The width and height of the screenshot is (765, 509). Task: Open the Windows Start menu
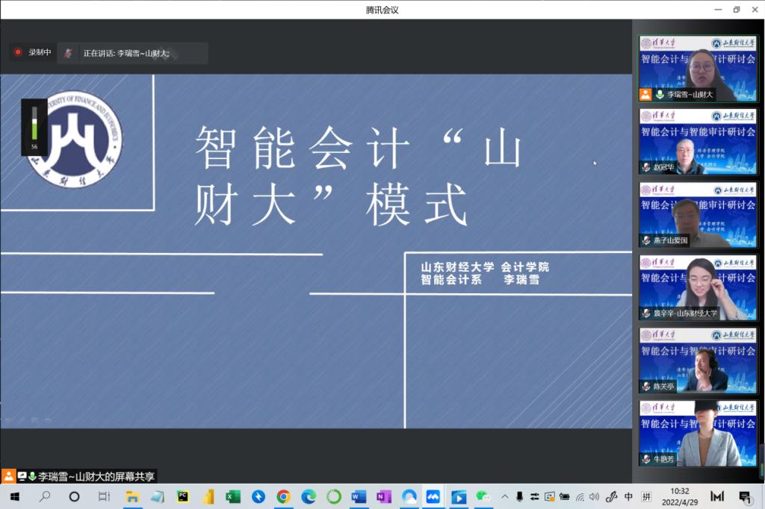13,496
